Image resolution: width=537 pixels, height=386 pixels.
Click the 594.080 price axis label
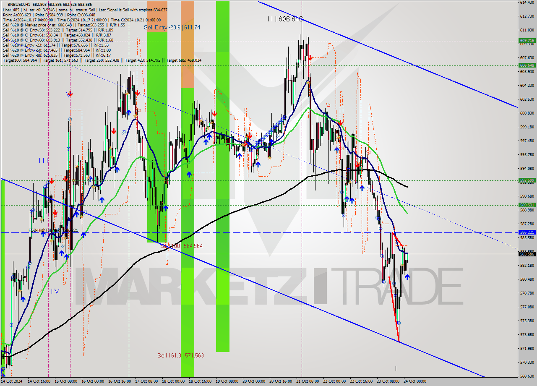527,169
